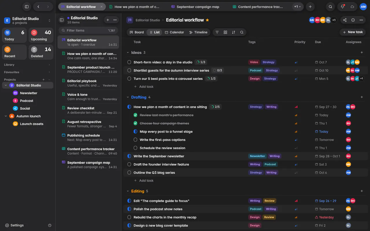Select Newsletter in project tree
Viewport: 370px width, 231px height.
29,93
